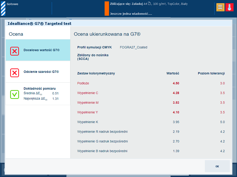Open the Jeszcze jedna wiadomość message link
The width and height of the screenshot is (237, 177).
click(131, 14)
